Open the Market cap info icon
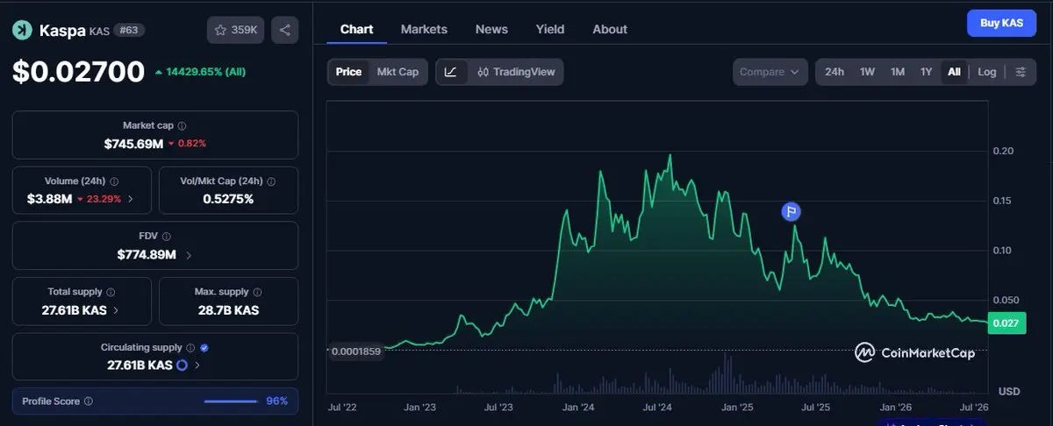 click(x=182, y=126)
